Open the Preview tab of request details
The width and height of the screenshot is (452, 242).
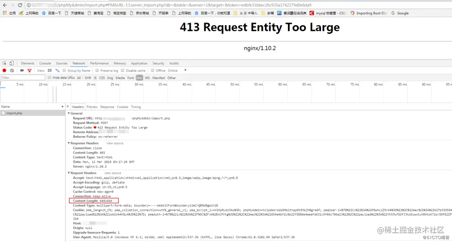pos(92,107)
